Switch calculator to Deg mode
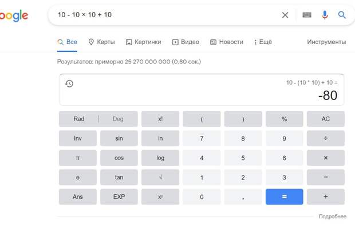Image resolution: width=355 pixels, height=236 pixels. pos(118,119)
